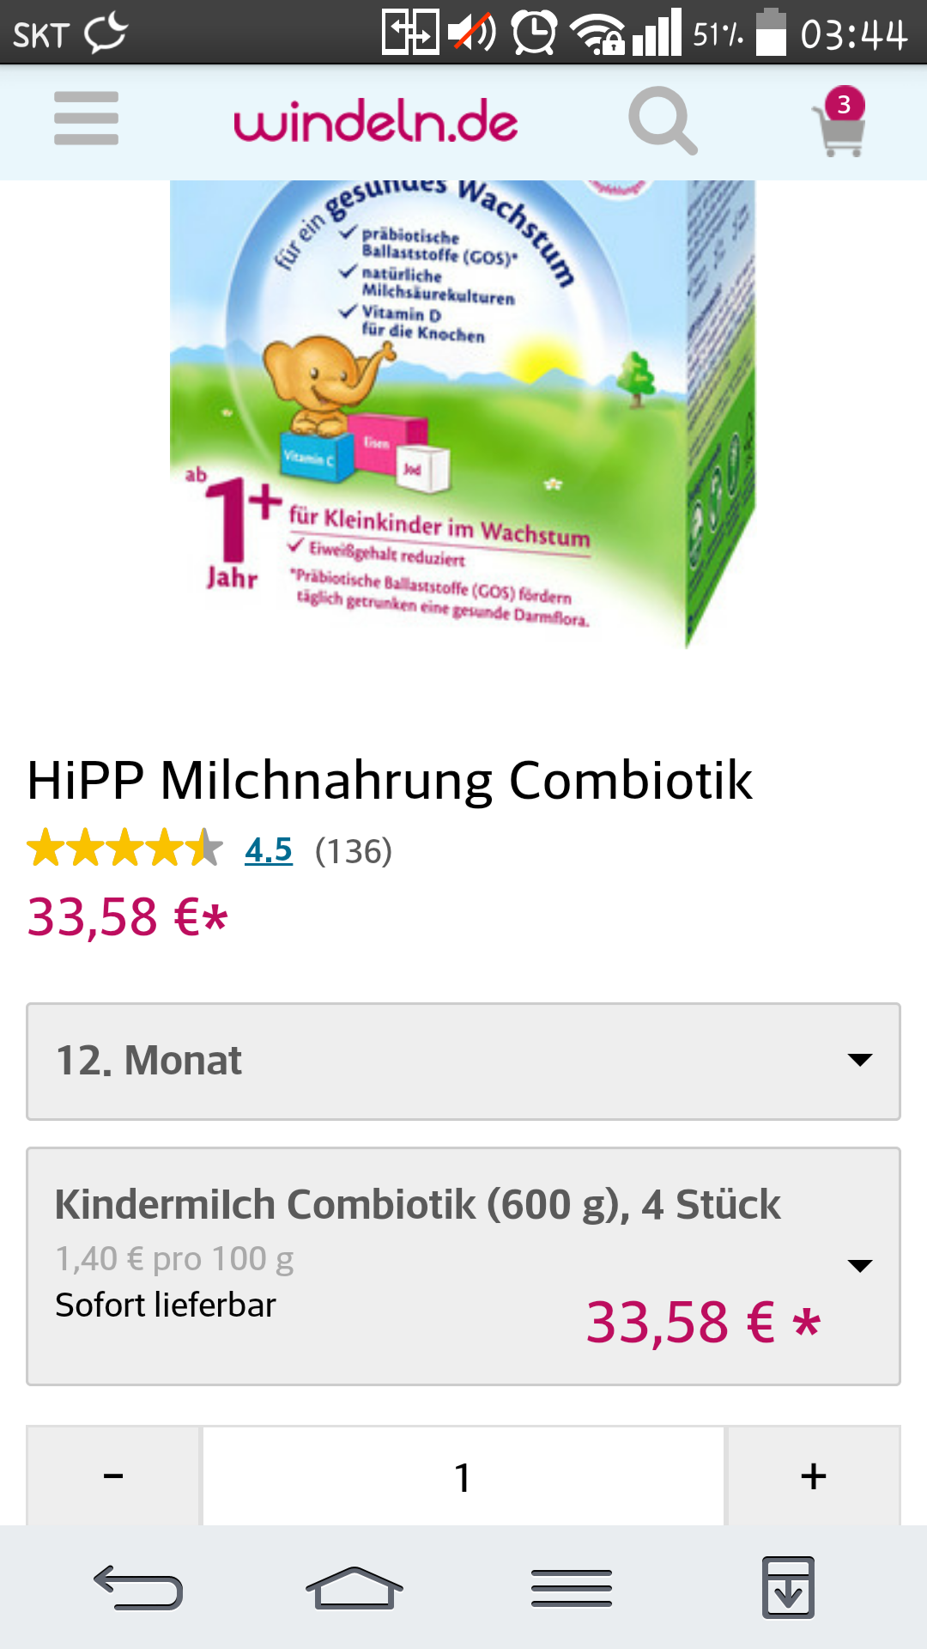Open the 4.5 rating reviews link
The width and height of the screenshot is (927, 1649).
[x=269, y=850]
